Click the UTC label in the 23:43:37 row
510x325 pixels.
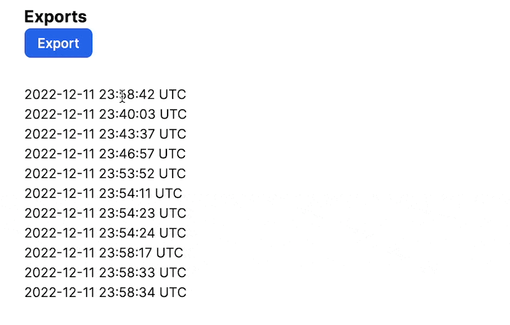coord(173,134)
